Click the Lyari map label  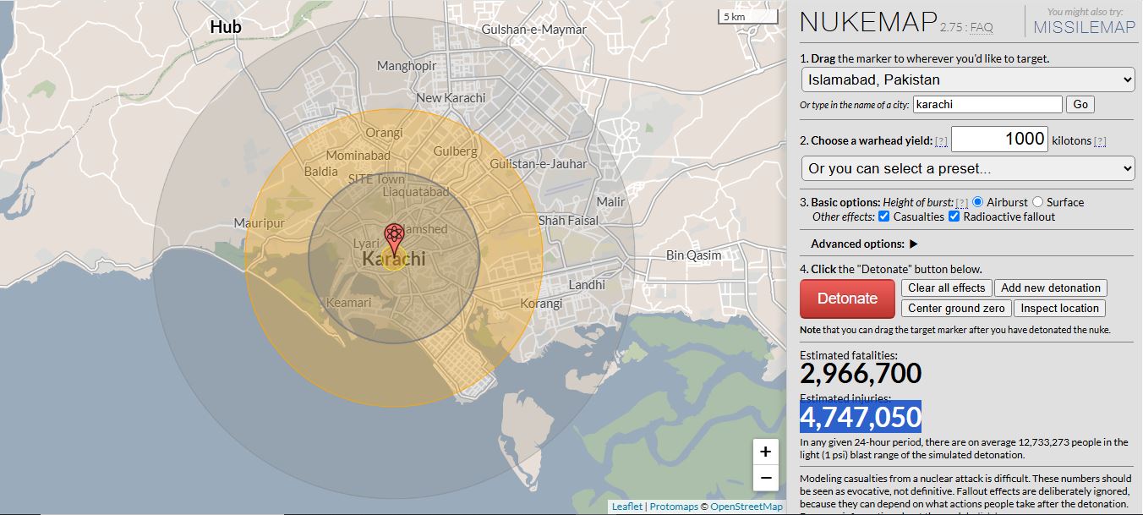click(366, 244)
